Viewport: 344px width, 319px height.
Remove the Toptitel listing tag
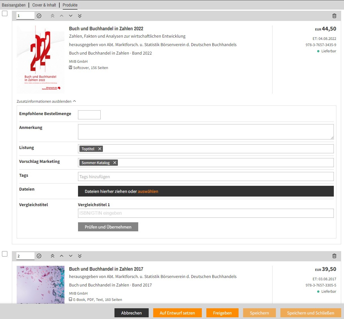coord(100,149)
